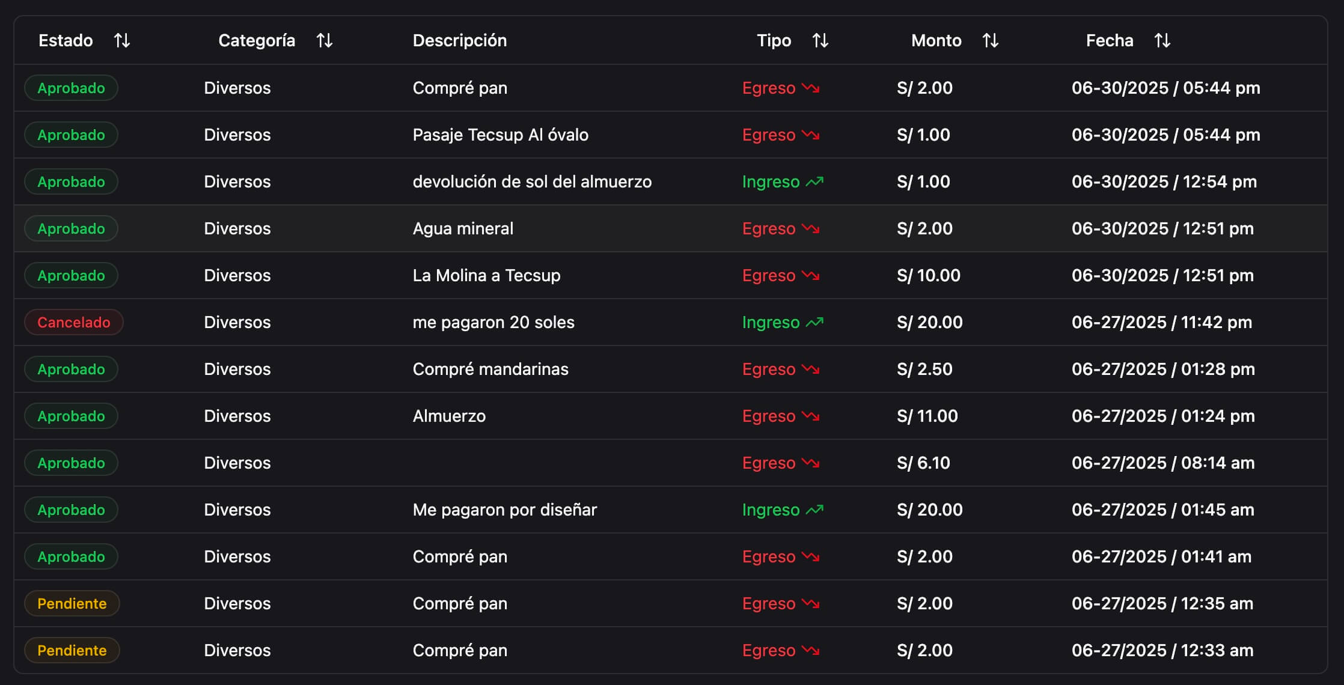Click the Fecha sort arrows icon
The width and height of the screenshot is (1344, 685).
click(1162, 40)
